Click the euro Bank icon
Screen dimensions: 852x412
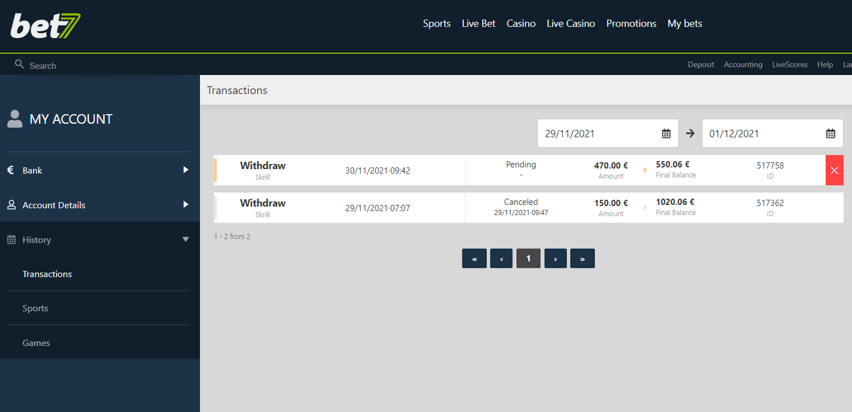10,170
